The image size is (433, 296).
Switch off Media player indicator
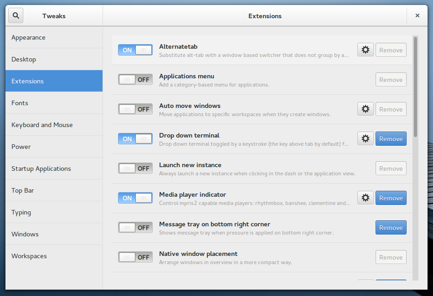click(x=135, y=198)
